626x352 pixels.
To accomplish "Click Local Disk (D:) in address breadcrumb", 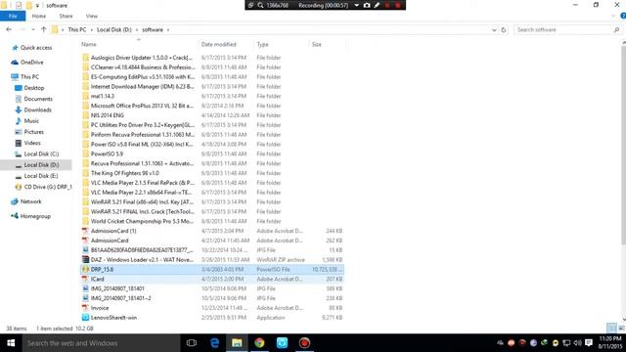I will [114, 30].
